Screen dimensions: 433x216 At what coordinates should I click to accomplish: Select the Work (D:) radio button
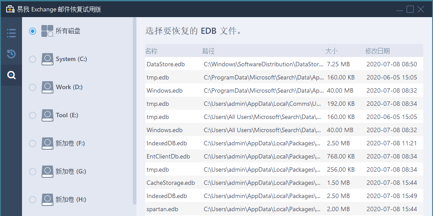(x=33, y=87)
